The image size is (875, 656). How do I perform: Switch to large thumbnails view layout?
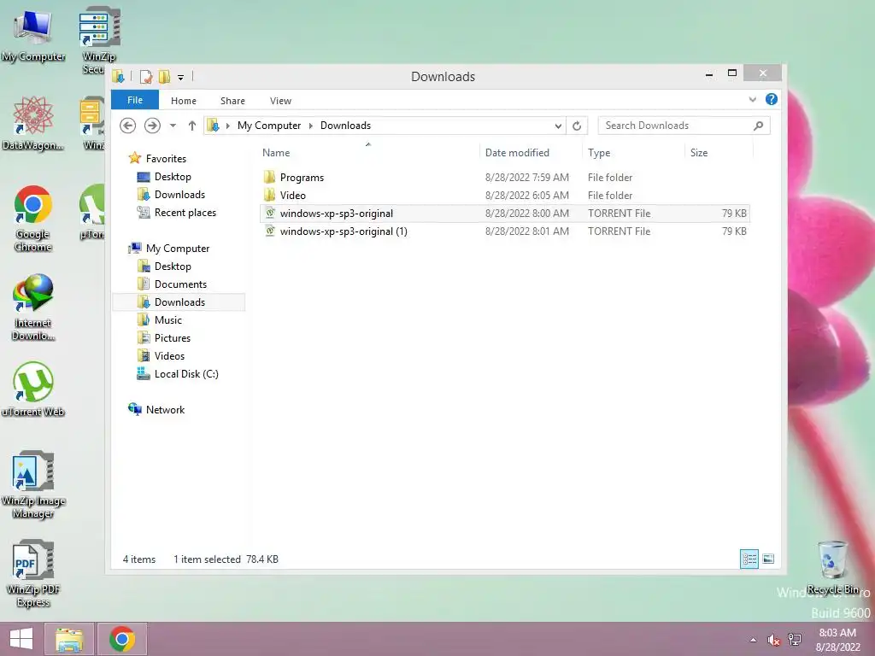tap(768, 559)
